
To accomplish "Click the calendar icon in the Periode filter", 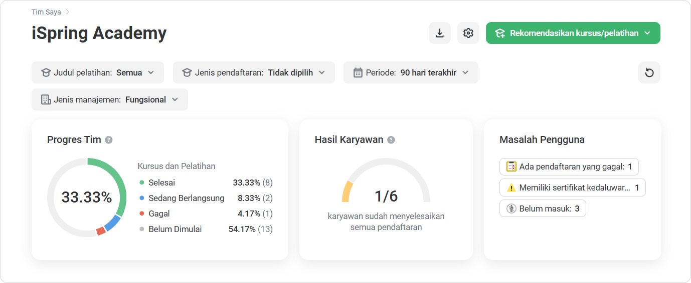I will pos(358,72).
